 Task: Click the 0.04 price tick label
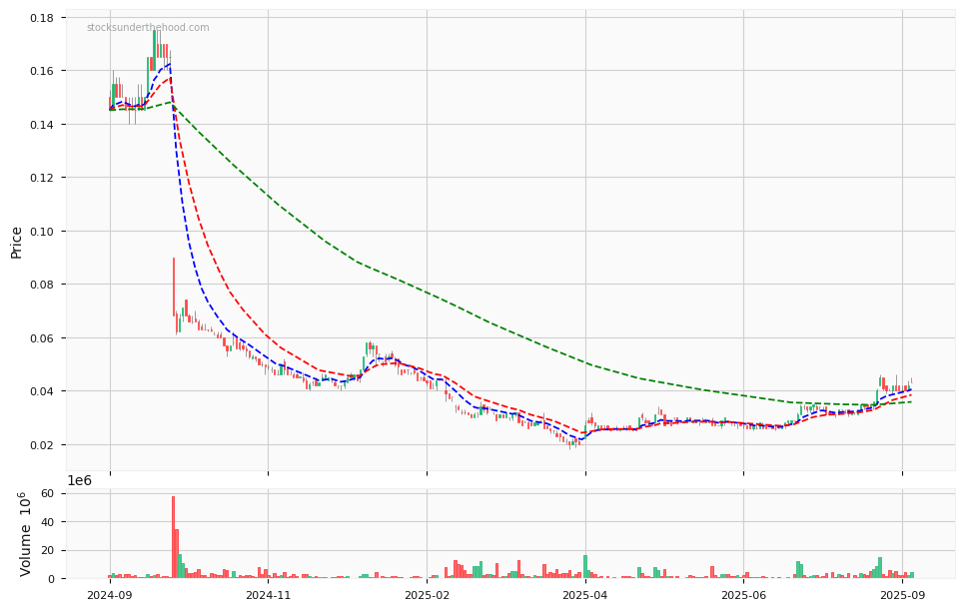coord(41,391)
